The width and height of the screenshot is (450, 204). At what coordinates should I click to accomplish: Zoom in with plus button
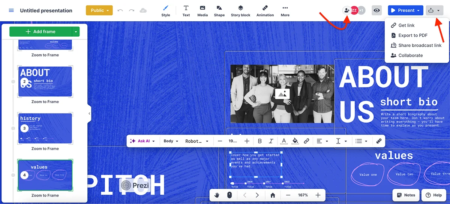[318, 195]
